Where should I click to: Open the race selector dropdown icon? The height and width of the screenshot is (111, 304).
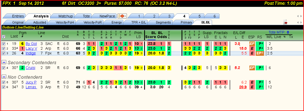122,16
